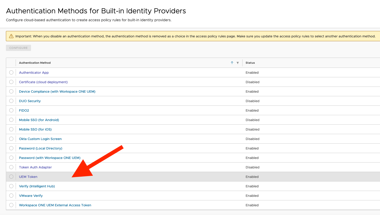The height and width of the screenshot is (215, 380).
Task: Open the Verify (Intelligent Hub) link
Action: pyautogui.click(x=37, y=186)
